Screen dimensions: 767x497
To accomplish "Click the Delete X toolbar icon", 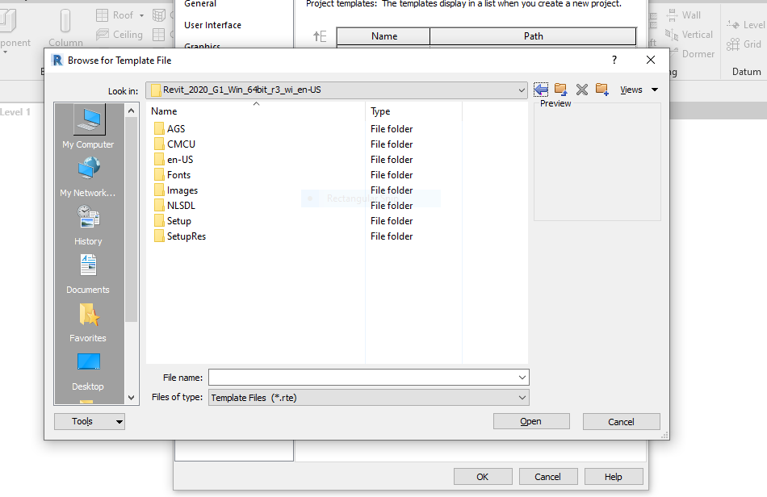I will (x=581, y=90).
